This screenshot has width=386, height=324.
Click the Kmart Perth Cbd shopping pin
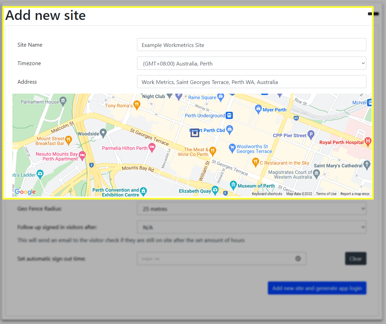pyautogui.click(x=229, y=129)
